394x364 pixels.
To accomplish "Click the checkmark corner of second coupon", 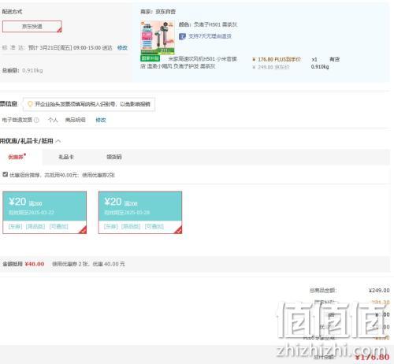I will 178,230.
